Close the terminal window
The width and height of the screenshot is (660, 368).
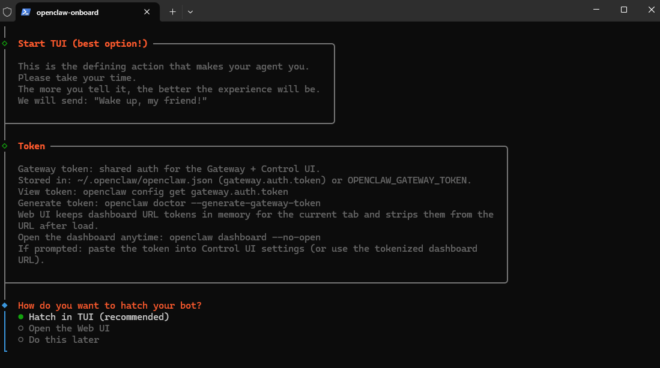pyautogui.click(x=651, y=10)
